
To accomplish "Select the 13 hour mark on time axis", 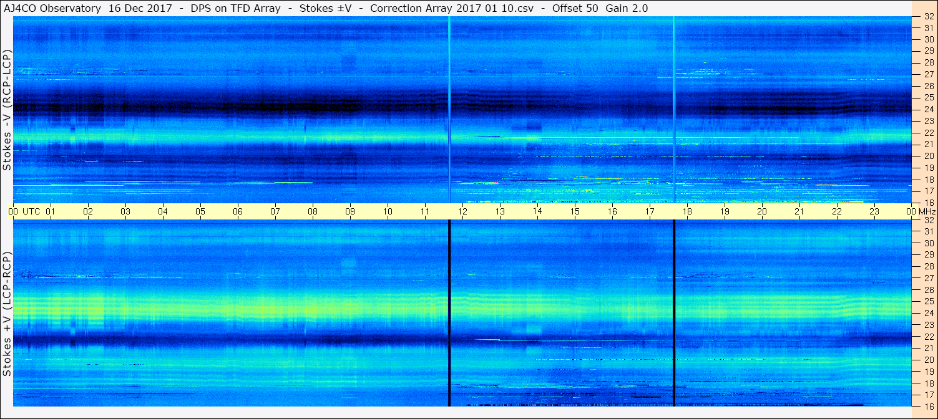I will pos(500,211).
